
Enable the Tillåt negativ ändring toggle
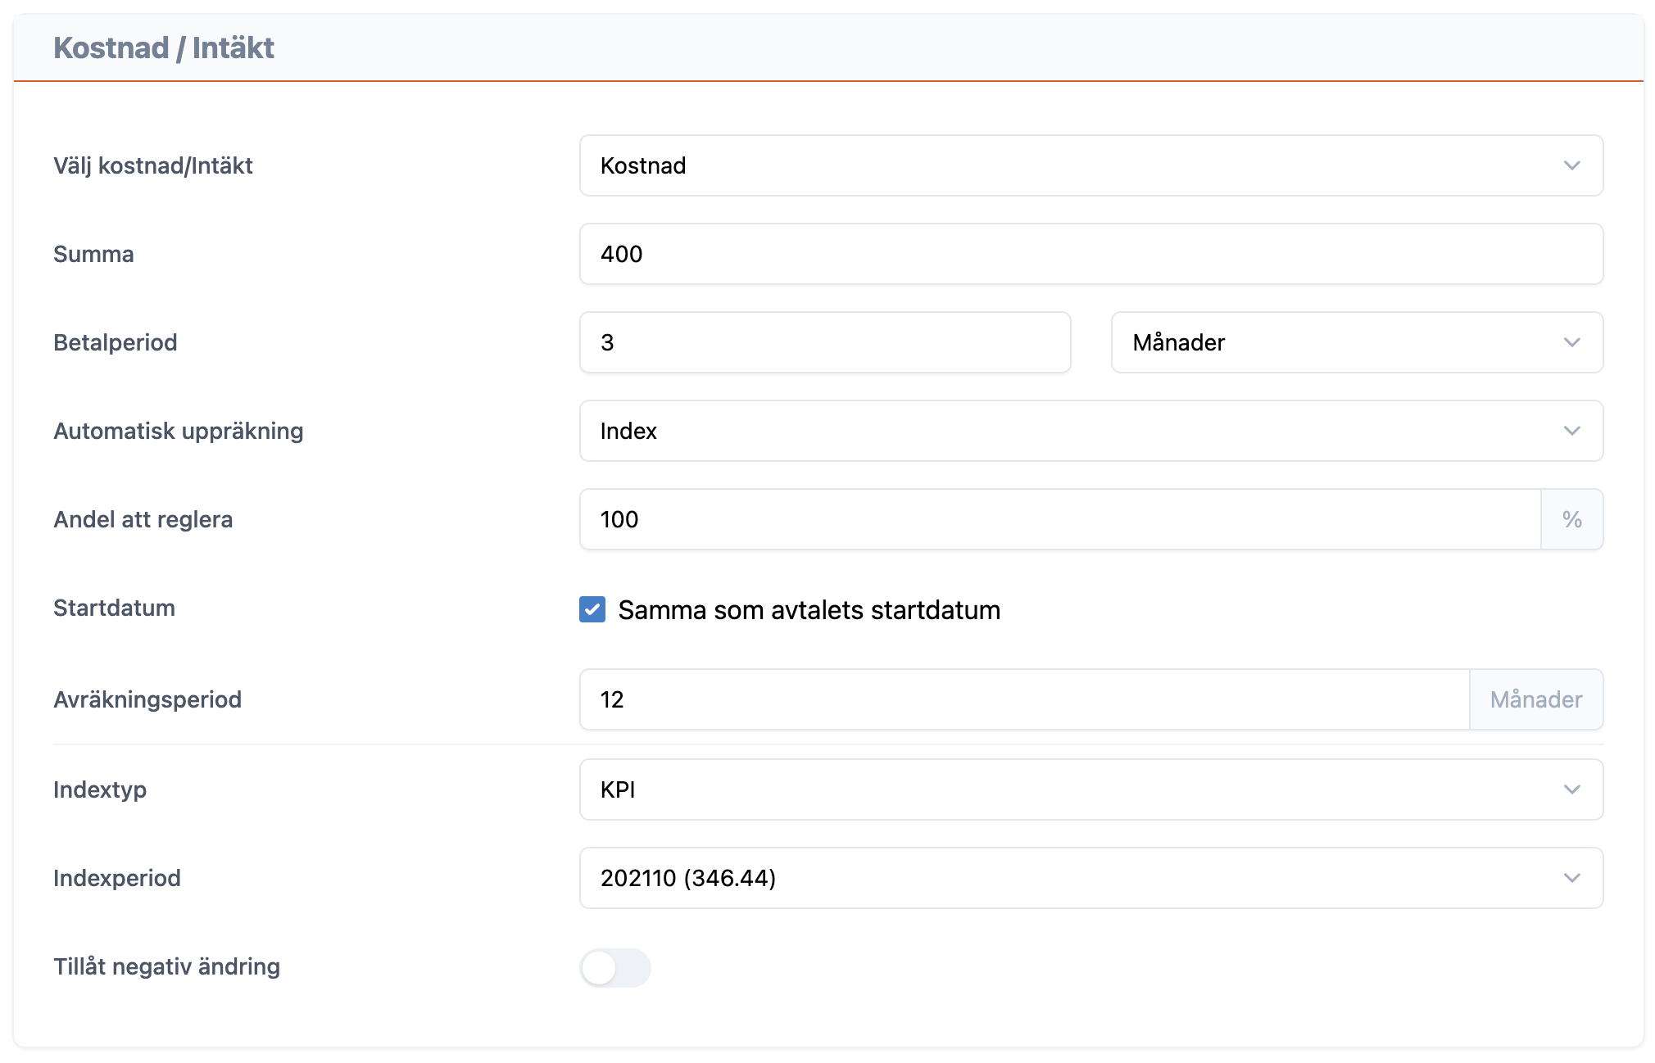(614, 967)
